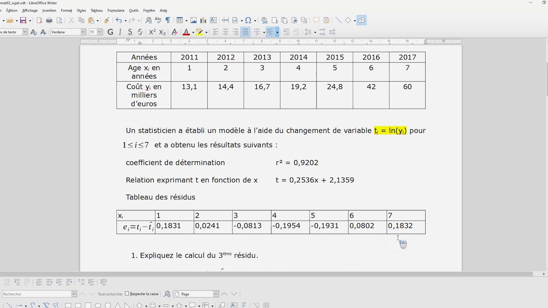Insert a line shape

pos(338,20)
